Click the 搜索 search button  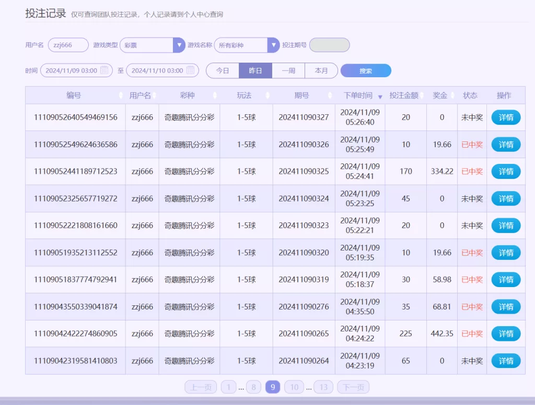coord(366,70)
